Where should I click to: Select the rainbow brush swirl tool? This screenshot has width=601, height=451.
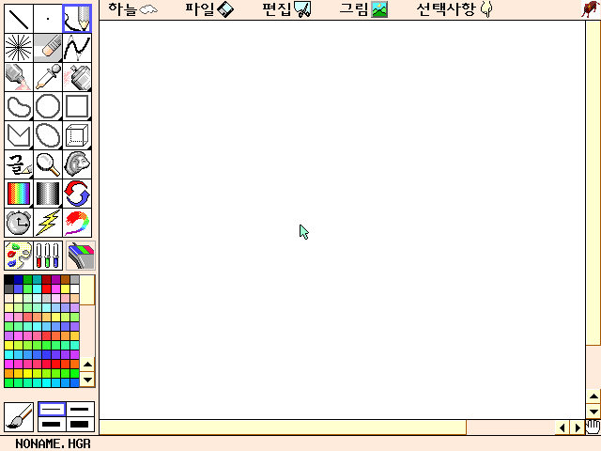click(x=77, y=223)
